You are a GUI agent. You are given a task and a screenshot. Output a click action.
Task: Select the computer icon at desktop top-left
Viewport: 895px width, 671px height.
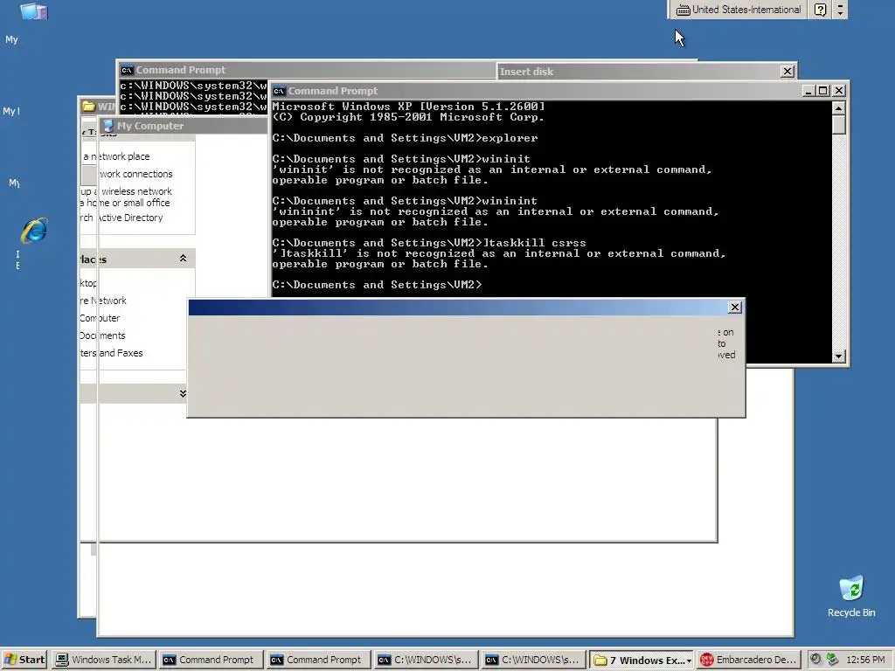coord(34,10)
